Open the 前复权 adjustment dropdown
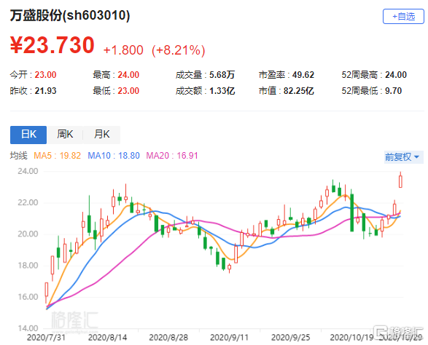 pos(403,157)
